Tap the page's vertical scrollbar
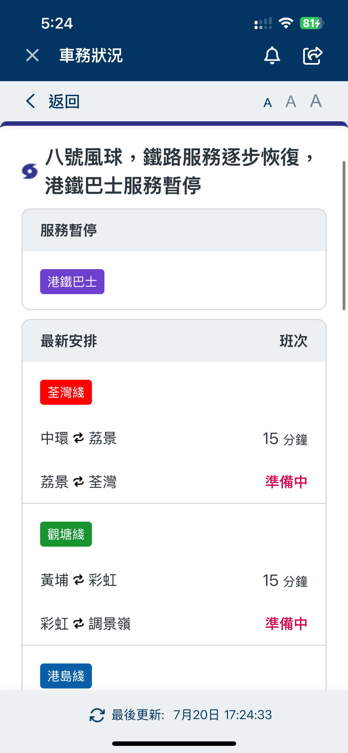The width and height of the screenshot is (348, 753). tap(344, 236)
